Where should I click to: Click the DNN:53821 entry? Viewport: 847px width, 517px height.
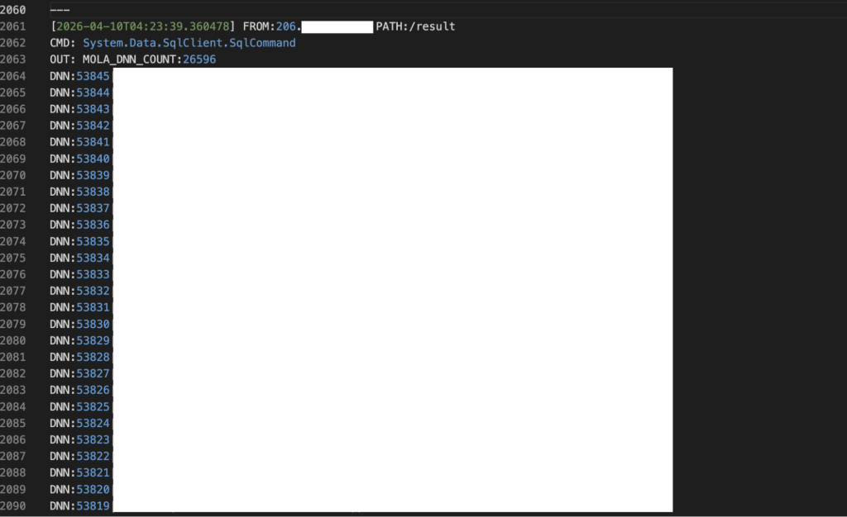(79, 472)
